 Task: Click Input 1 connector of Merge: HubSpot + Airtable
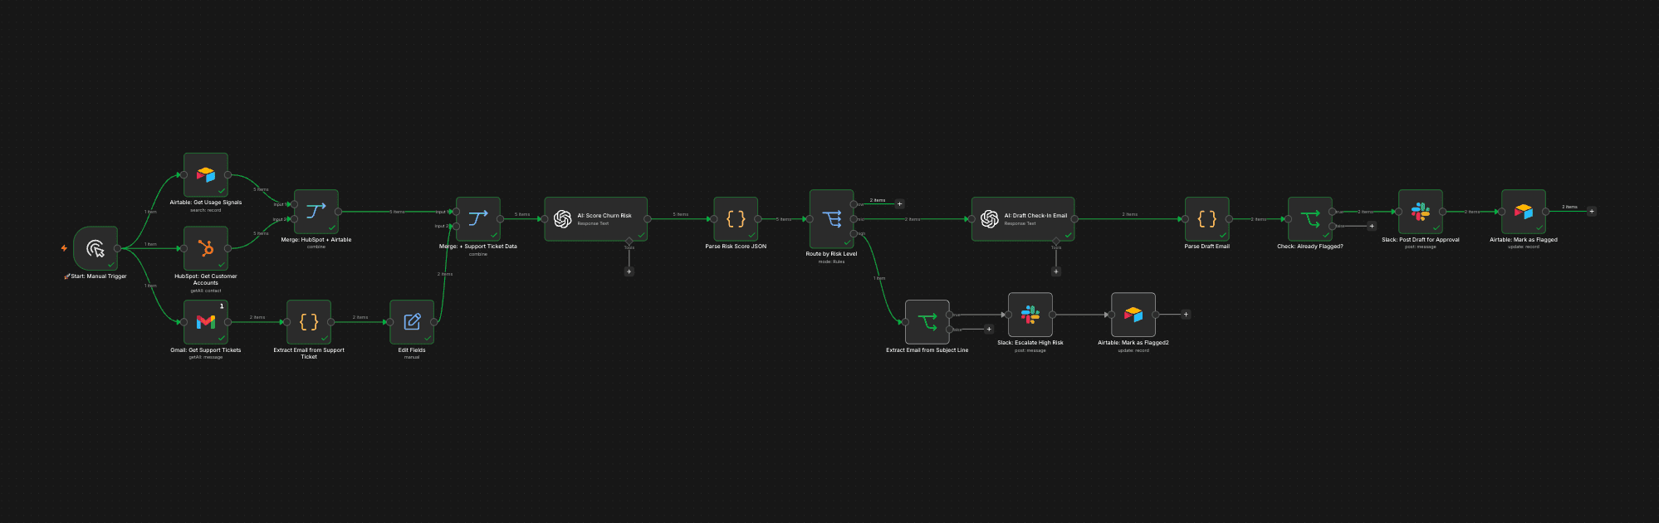tap(295, 204)
